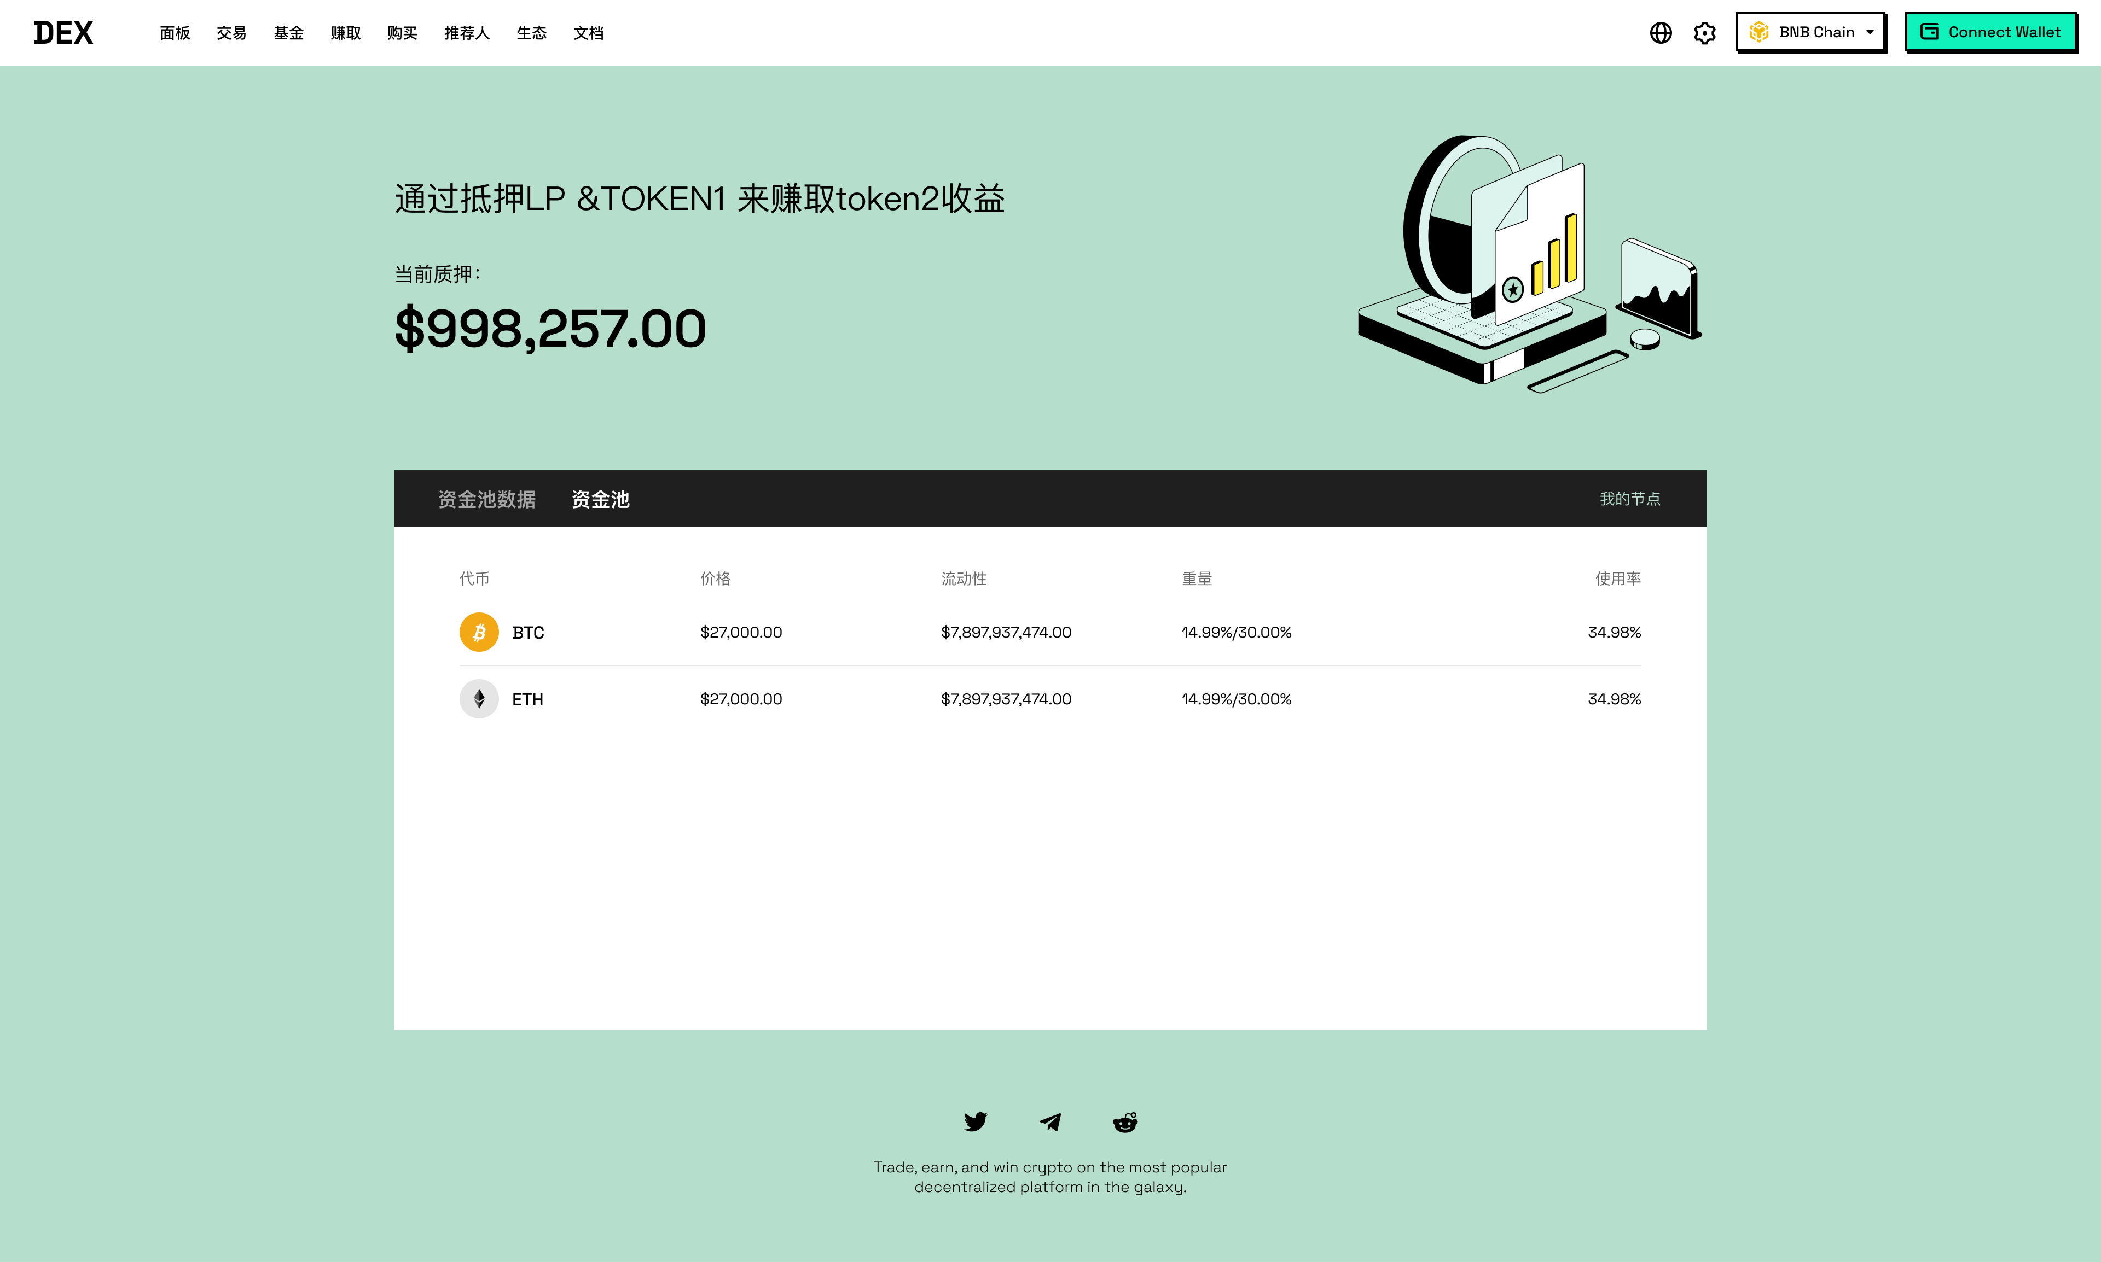Click the 流动性 column header
Viewport: 2101px width, 1262px height.
(x=964, y=579)
